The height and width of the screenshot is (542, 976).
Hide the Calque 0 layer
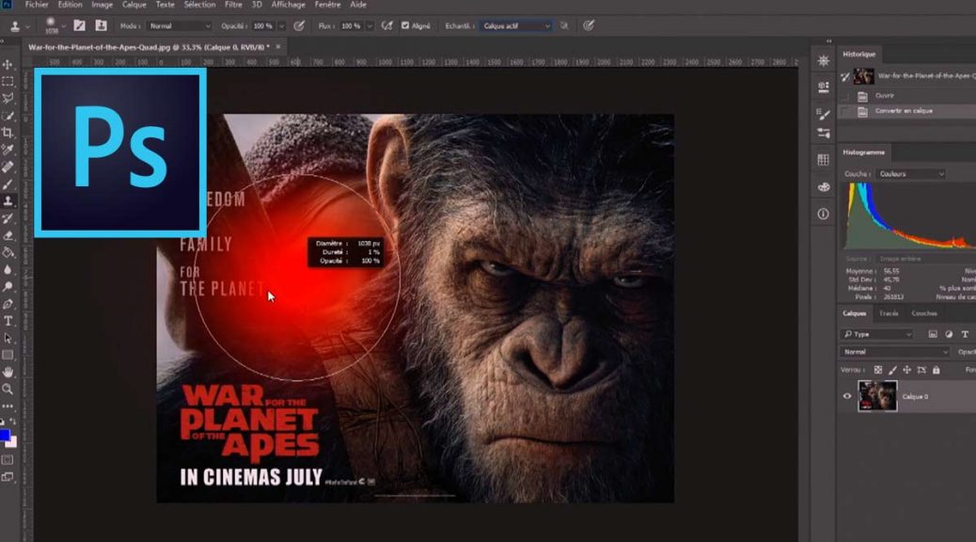(x=846, y=396)
